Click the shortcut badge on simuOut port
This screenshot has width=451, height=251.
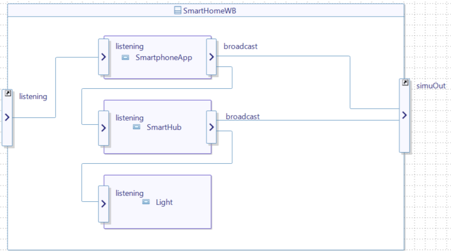(x=405, y=83)
